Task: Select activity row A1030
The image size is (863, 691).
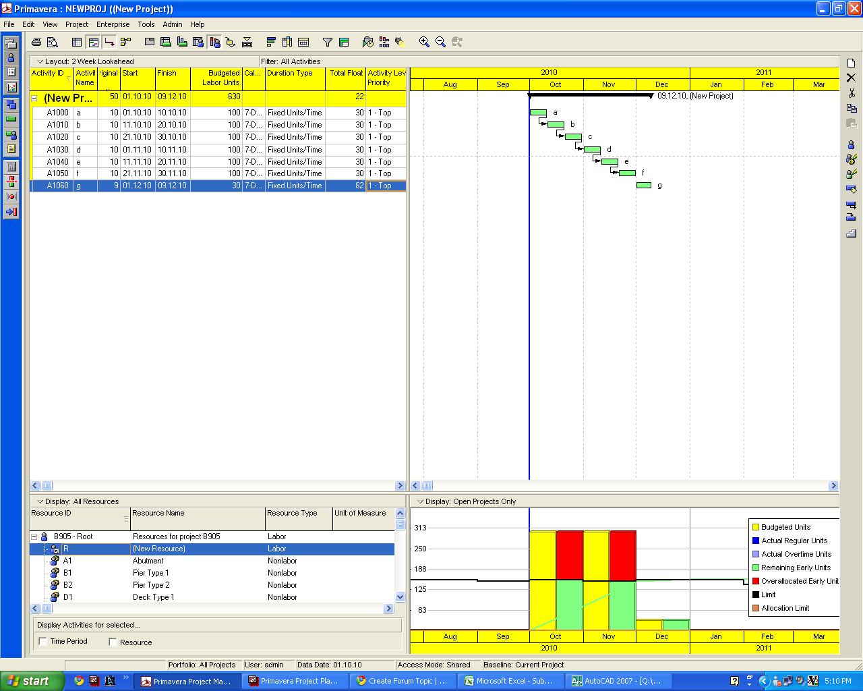Action: [x=218, y=150]
